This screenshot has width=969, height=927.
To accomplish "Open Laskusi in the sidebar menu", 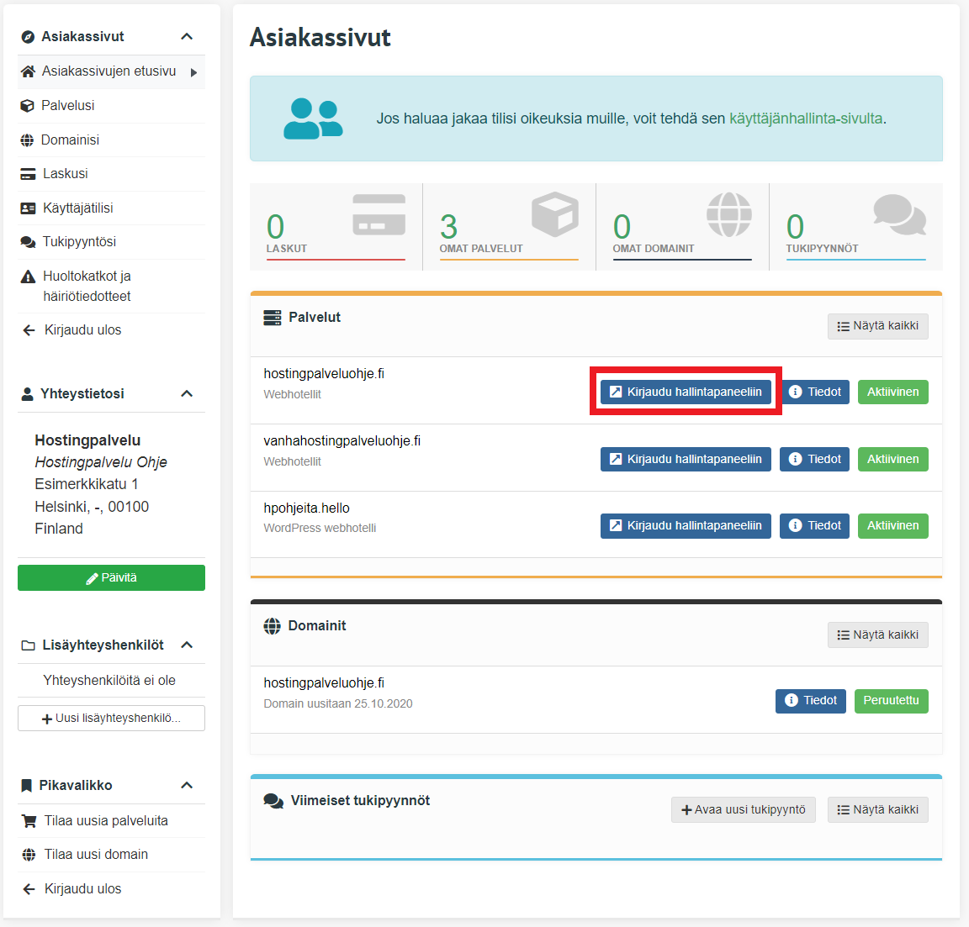I will pyautogui.click(x=65, y=174).
